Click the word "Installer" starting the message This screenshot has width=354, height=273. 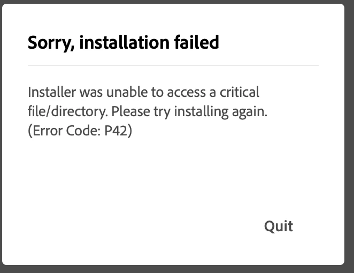coord(52,92)
